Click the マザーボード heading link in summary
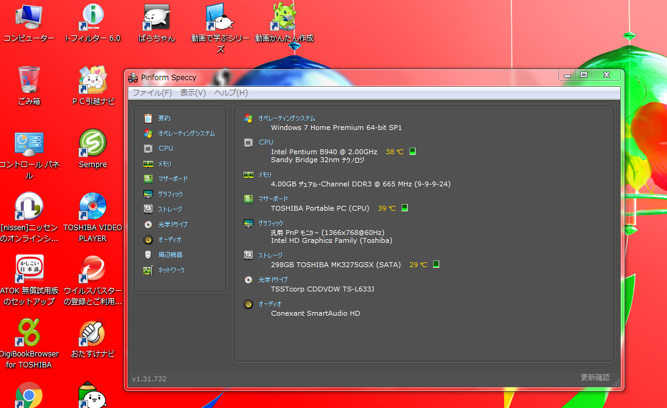This screenshot has height=408, width=667. click(273, 199)
